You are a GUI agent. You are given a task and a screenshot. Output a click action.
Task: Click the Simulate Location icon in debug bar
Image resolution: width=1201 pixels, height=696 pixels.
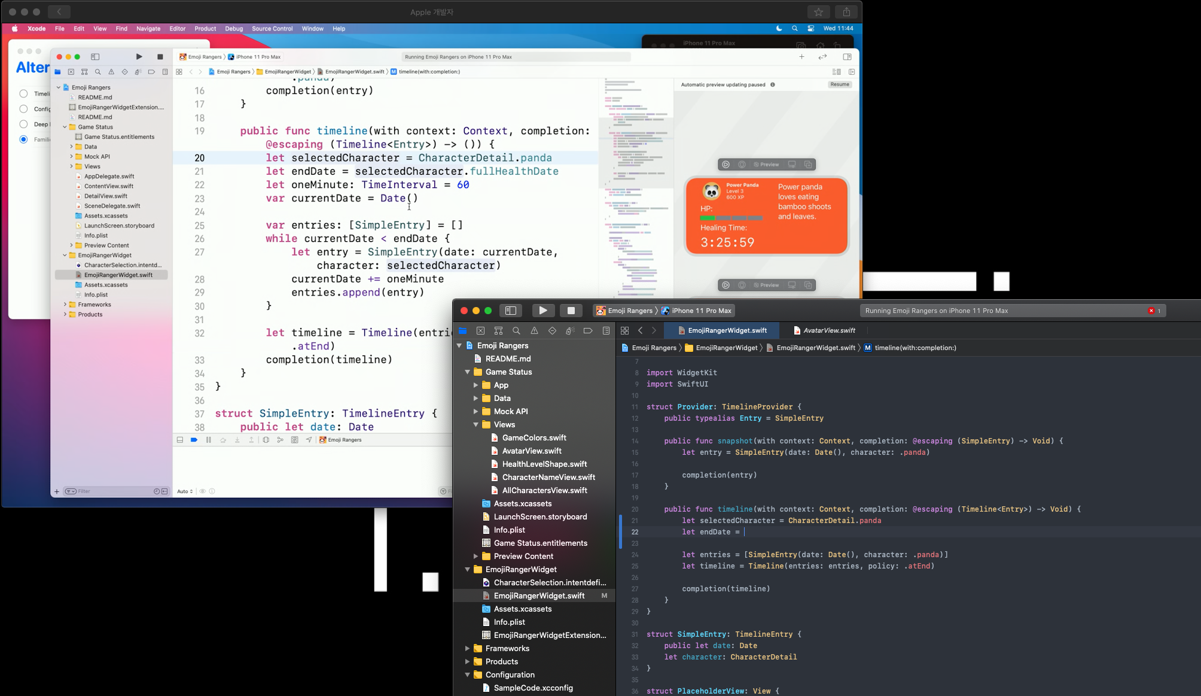[x=309, y=439]
